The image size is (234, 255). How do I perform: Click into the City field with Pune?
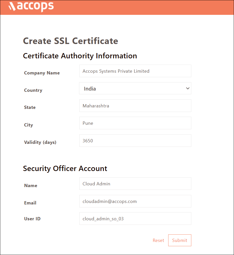[135, 123]
